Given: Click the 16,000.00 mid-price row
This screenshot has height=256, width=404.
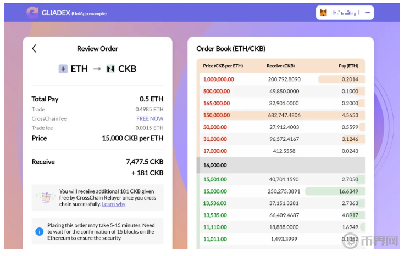Looking at the screenshot, I should (280, 165).
